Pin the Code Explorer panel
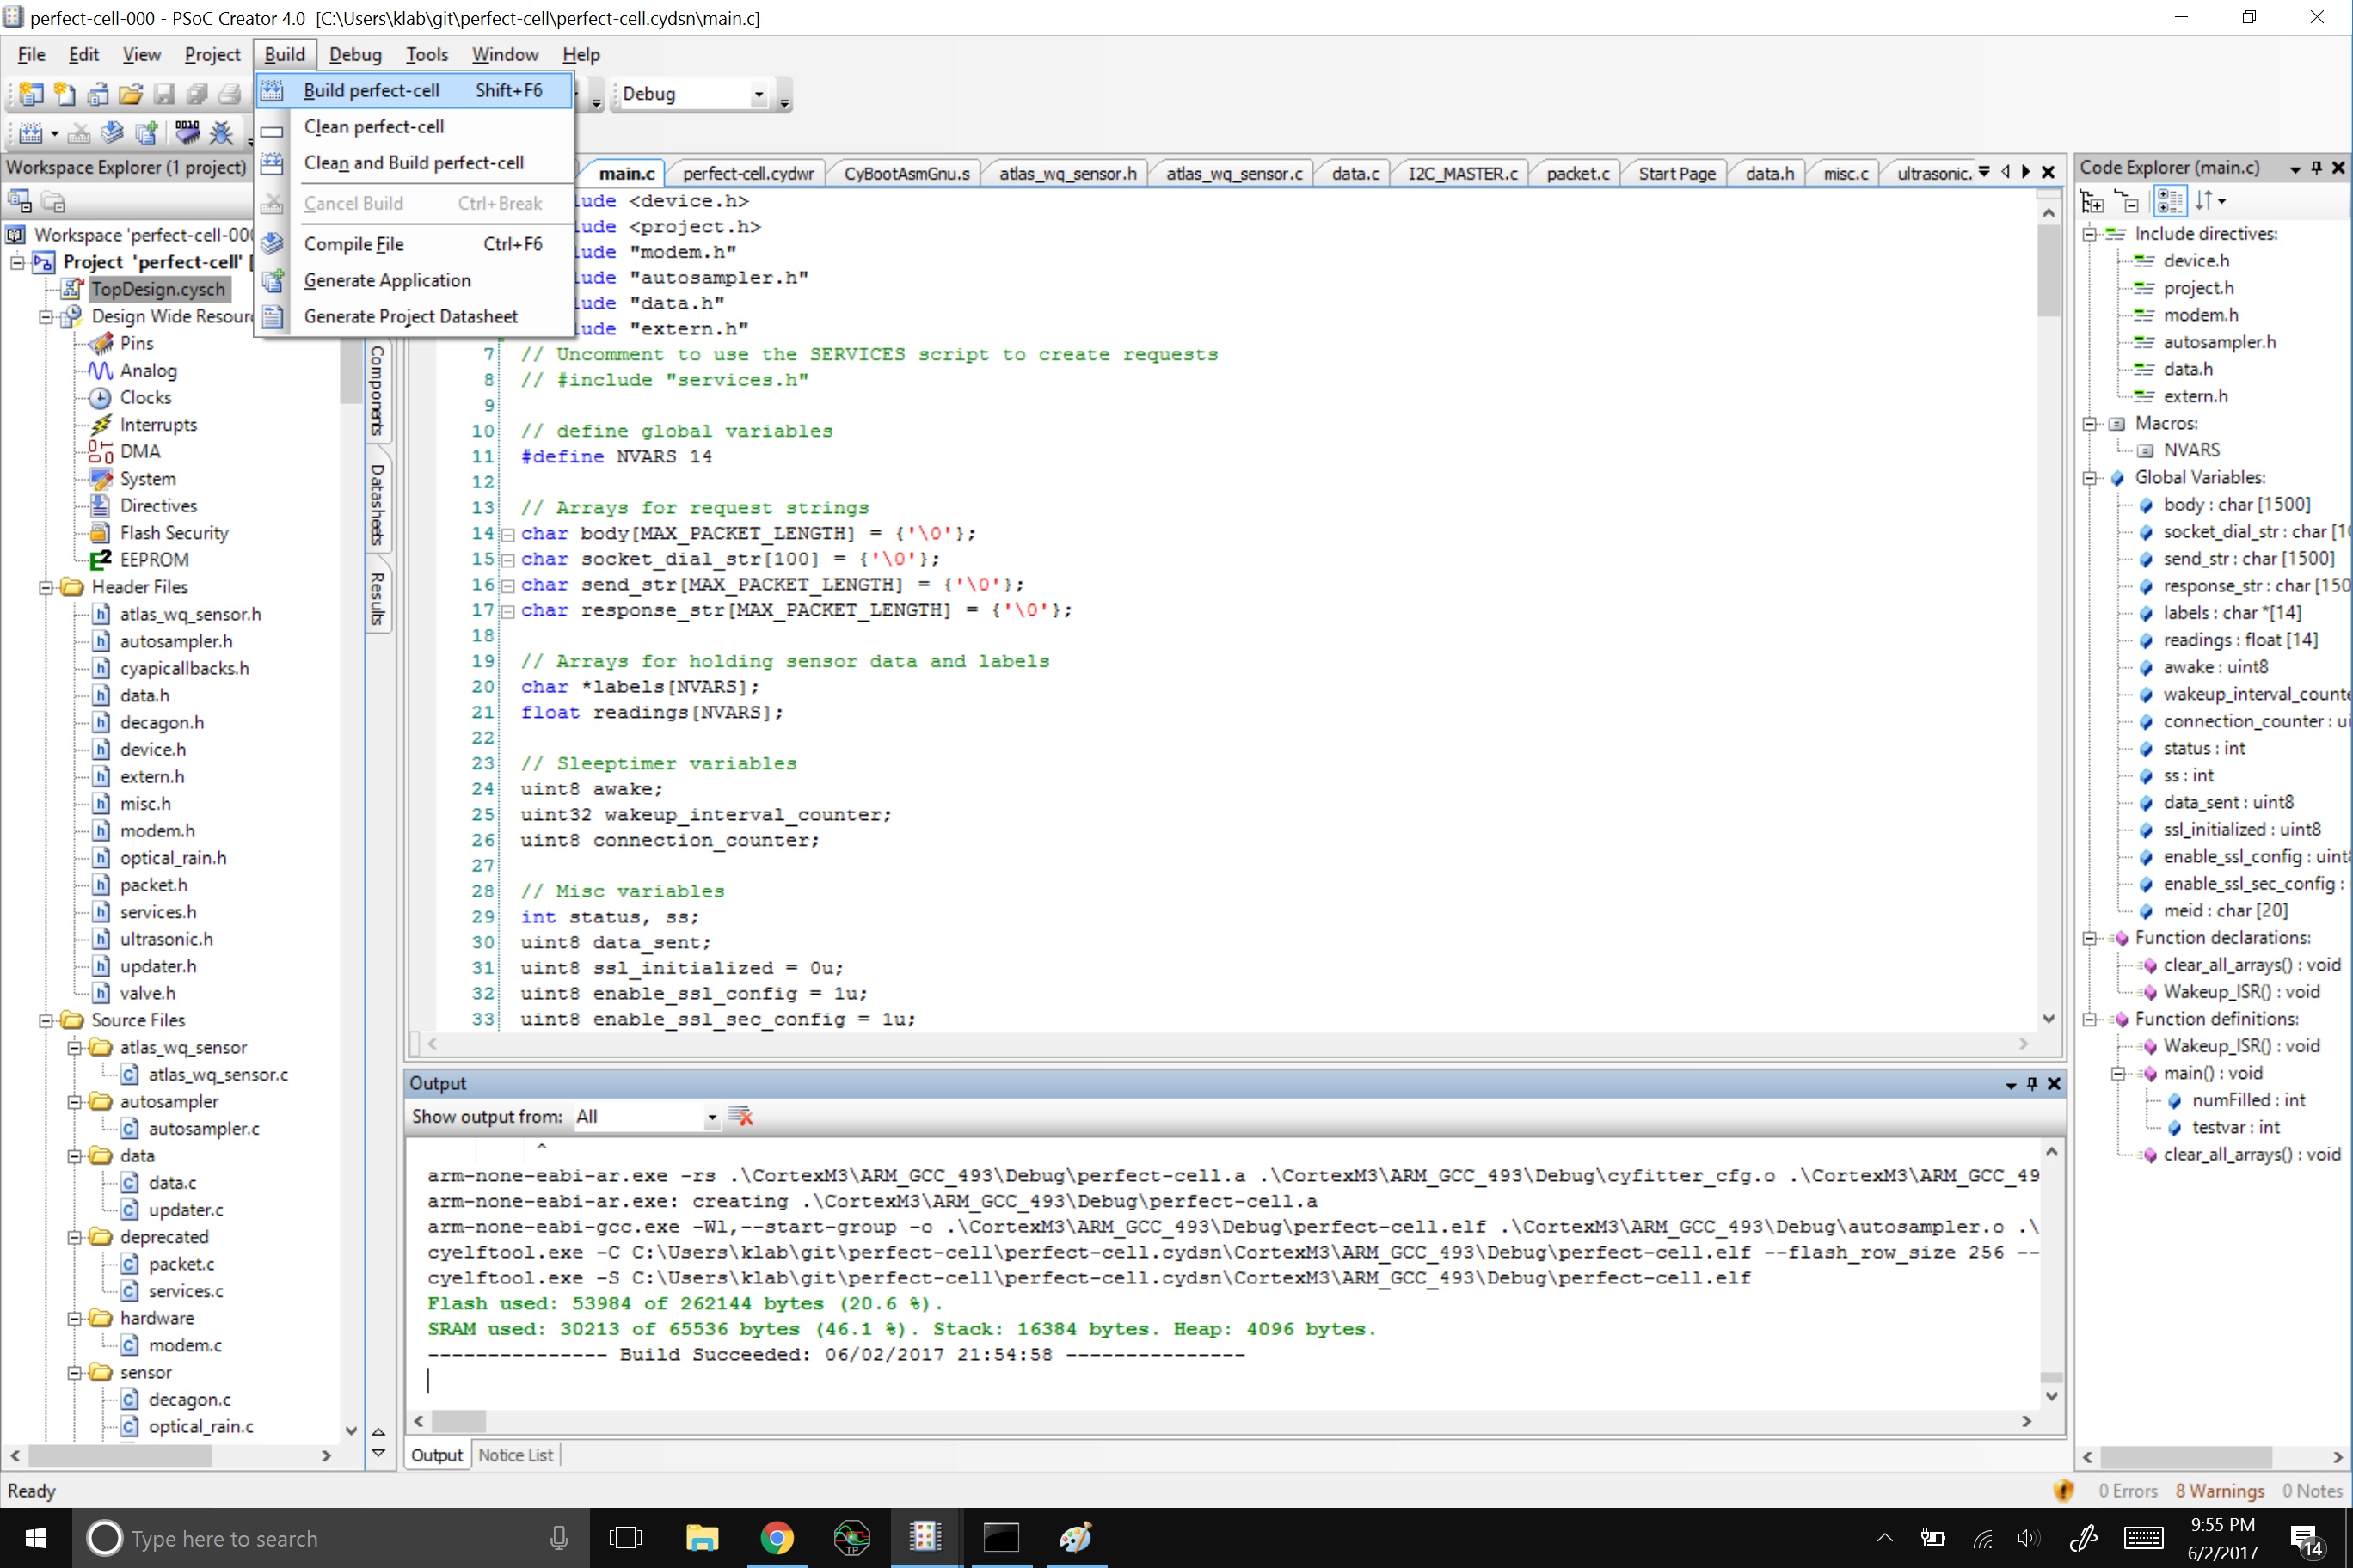This screenshot has height=1568, width=2353. click(2316, 168)
